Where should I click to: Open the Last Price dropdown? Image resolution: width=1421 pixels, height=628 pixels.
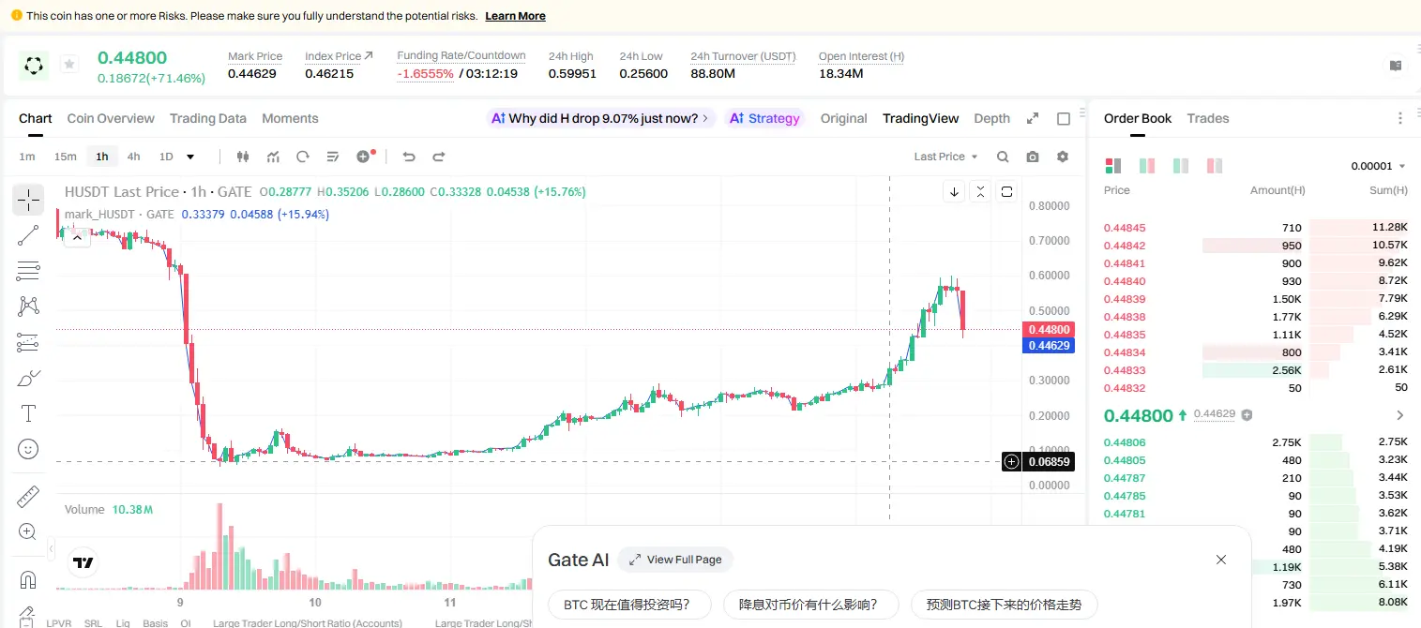click(945, 157)
